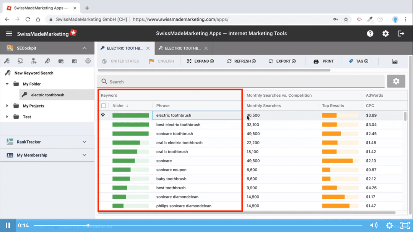Open the table settings gear button
This screenshot has height=232, width=413.
[396, 81]
